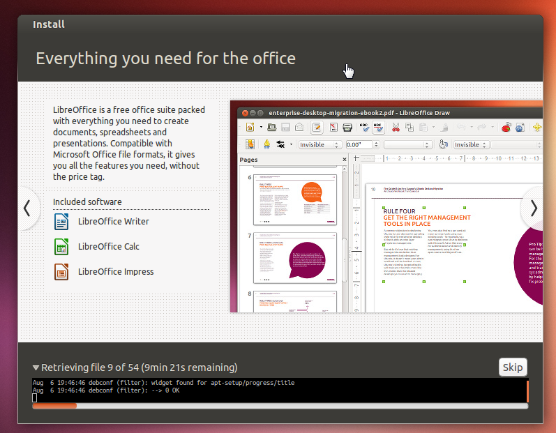Click the Document as E-mail icon
556x433 pixels.
299,127
